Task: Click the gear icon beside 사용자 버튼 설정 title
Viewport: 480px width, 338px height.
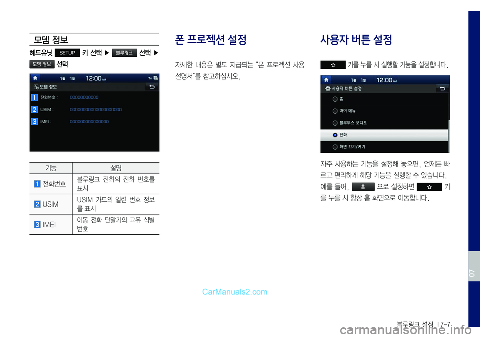Action: pos(328,89)
